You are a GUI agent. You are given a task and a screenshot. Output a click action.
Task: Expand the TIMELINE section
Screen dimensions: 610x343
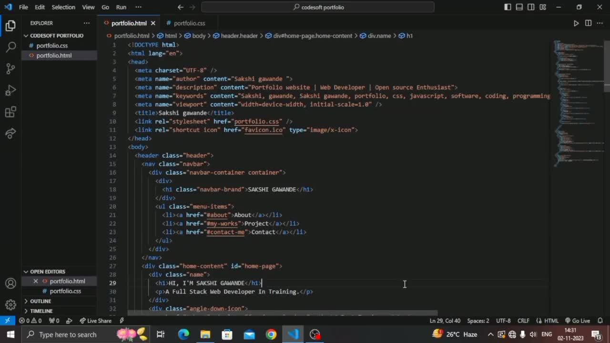coord(41,311)
